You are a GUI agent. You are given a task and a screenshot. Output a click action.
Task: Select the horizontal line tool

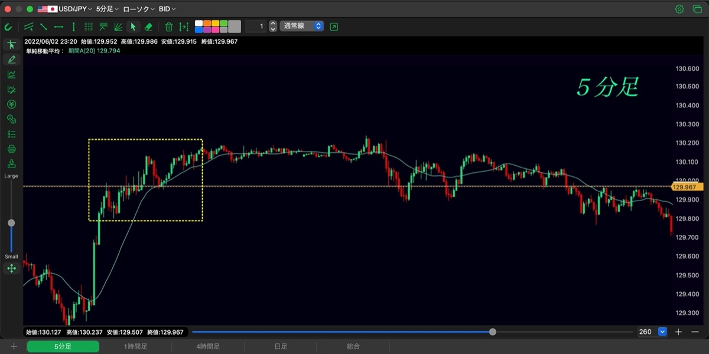point(58,27)
